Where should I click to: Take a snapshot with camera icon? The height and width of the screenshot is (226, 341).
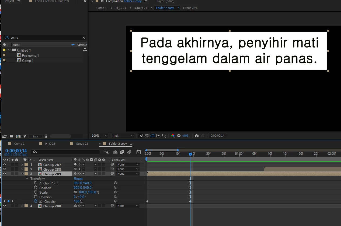pyautogui.click(x=197, y=136)
